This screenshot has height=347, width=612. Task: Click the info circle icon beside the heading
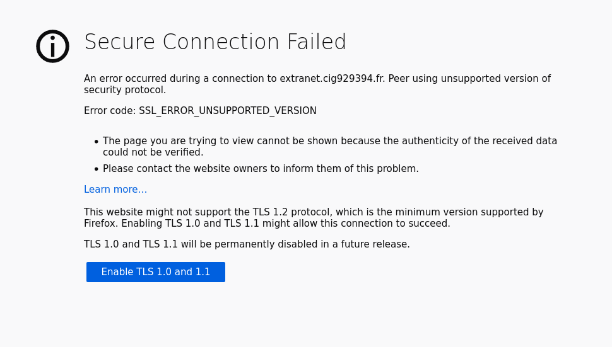[x=53, y=46]
